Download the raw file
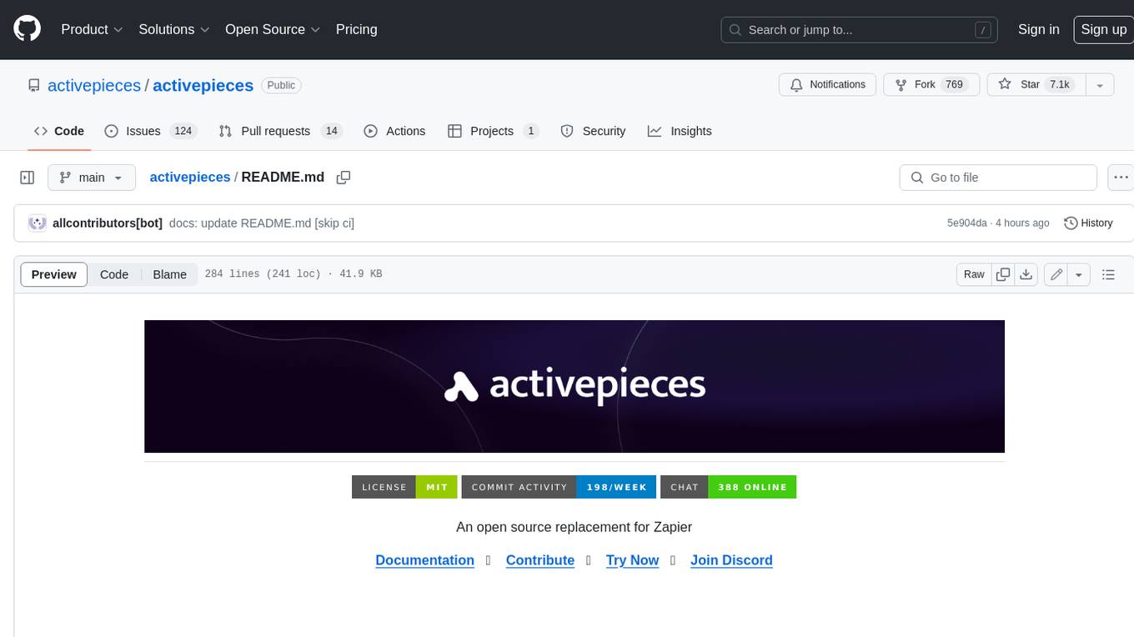This screenshot has height=637, width=1134. tap(1026, 274)
